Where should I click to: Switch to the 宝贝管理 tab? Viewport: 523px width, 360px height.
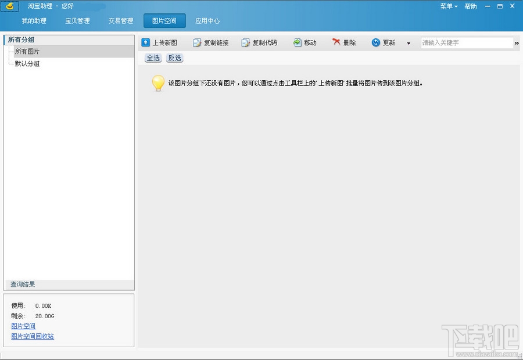point(77,21)
